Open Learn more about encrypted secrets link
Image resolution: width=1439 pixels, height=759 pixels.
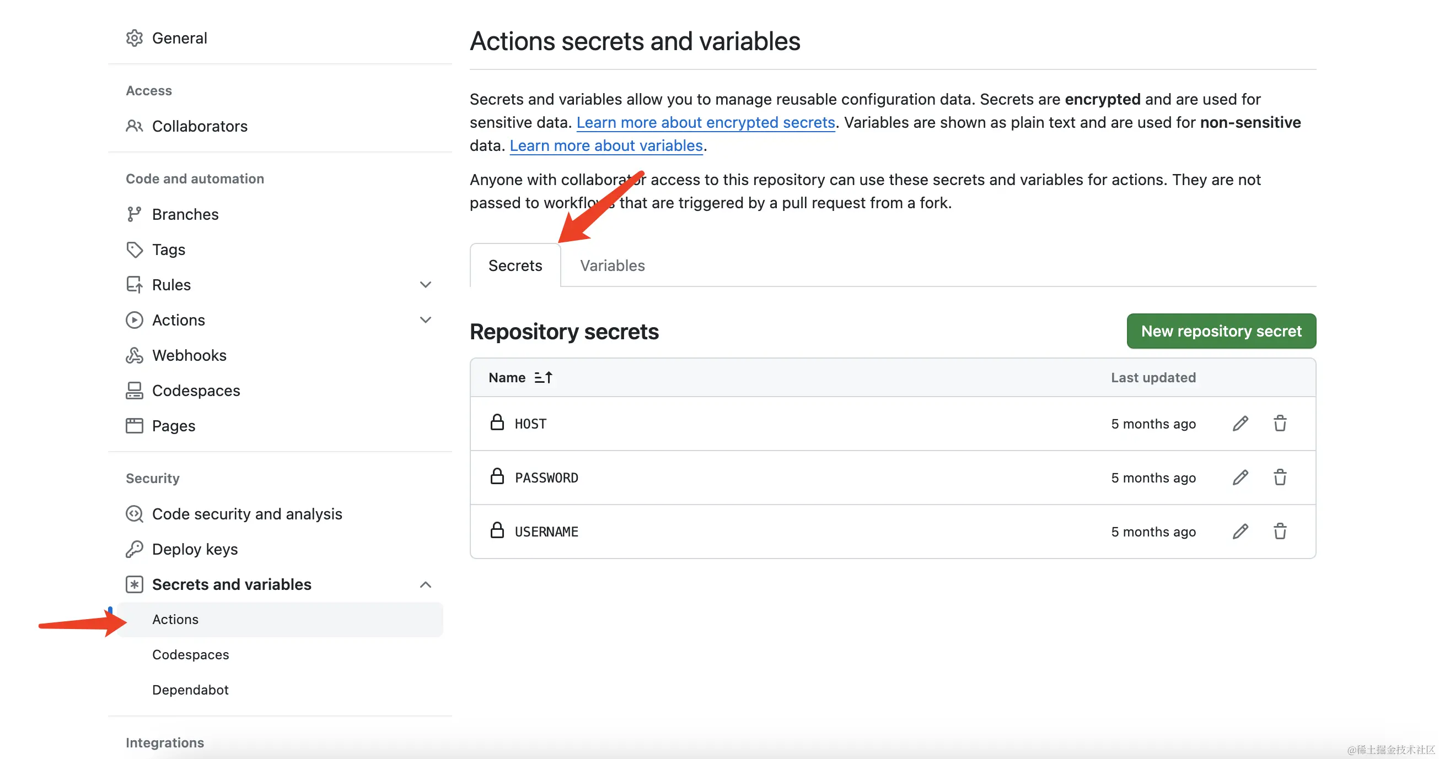(706, 122)
